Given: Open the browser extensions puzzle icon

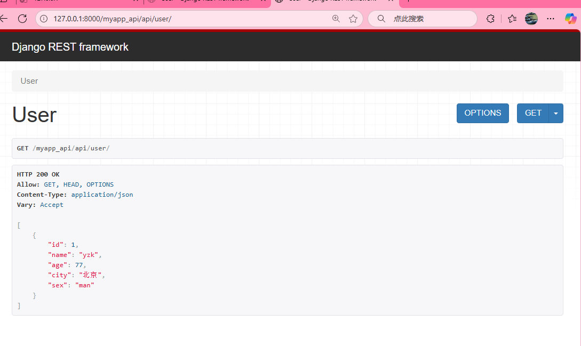Looking at the screenshot, I should click(490, 19).
